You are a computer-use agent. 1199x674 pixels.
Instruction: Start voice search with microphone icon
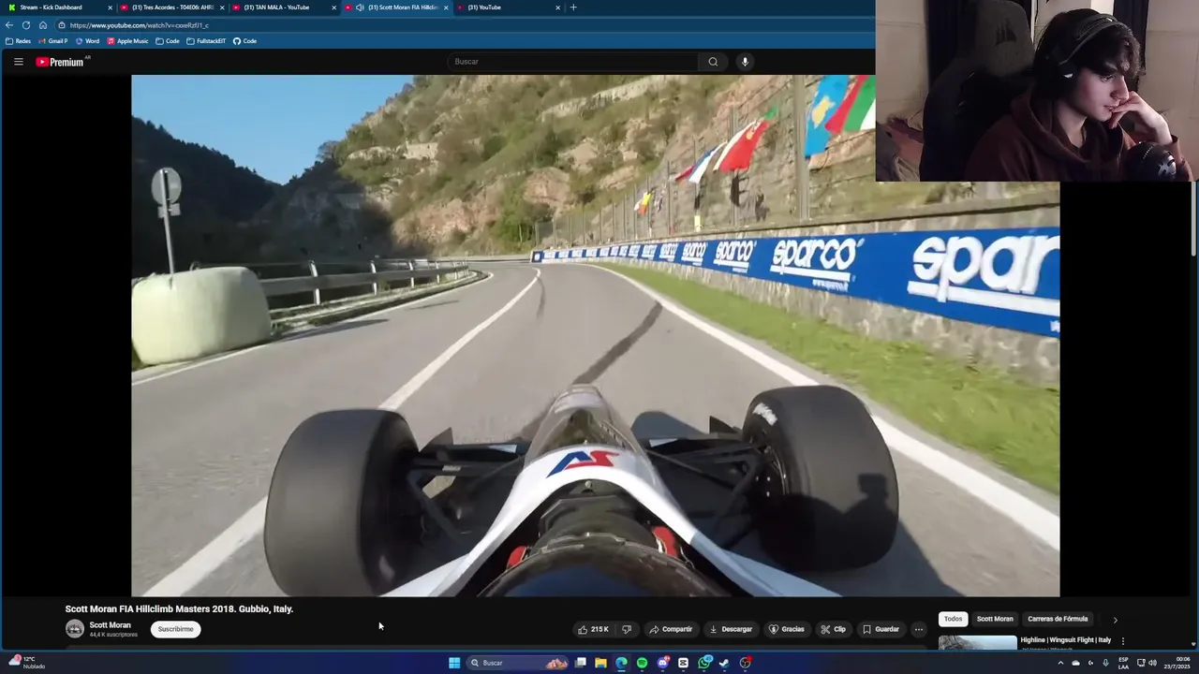(x=745, y=62)
